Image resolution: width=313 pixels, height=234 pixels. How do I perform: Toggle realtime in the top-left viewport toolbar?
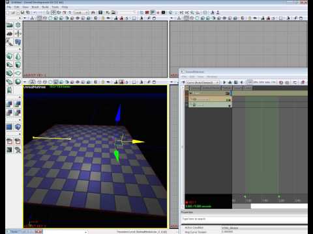tap(32, 18)
